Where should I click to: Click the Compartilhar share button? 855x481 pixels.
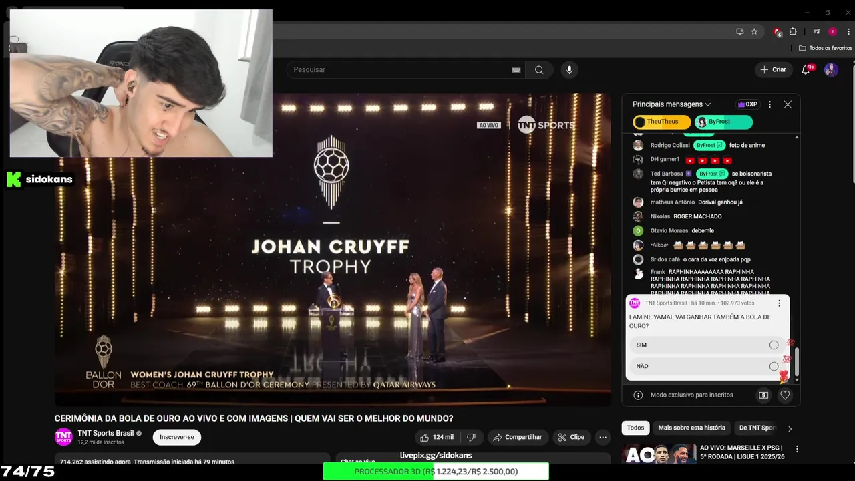(x=517, y=437)
